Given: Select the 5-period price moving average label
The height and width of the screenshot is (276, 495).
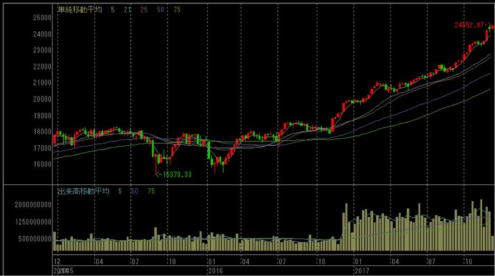Looking at the screenshot, I should [x=113, y=9].
